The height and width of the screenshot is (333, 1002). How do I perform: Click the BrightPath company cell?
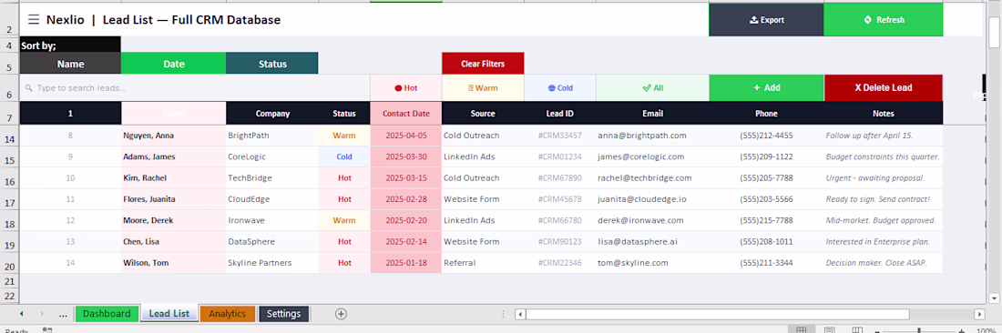[272, 136]
